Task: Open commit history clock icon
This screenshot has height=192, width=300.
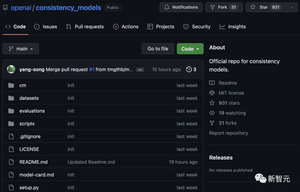Action: (189, 69)
